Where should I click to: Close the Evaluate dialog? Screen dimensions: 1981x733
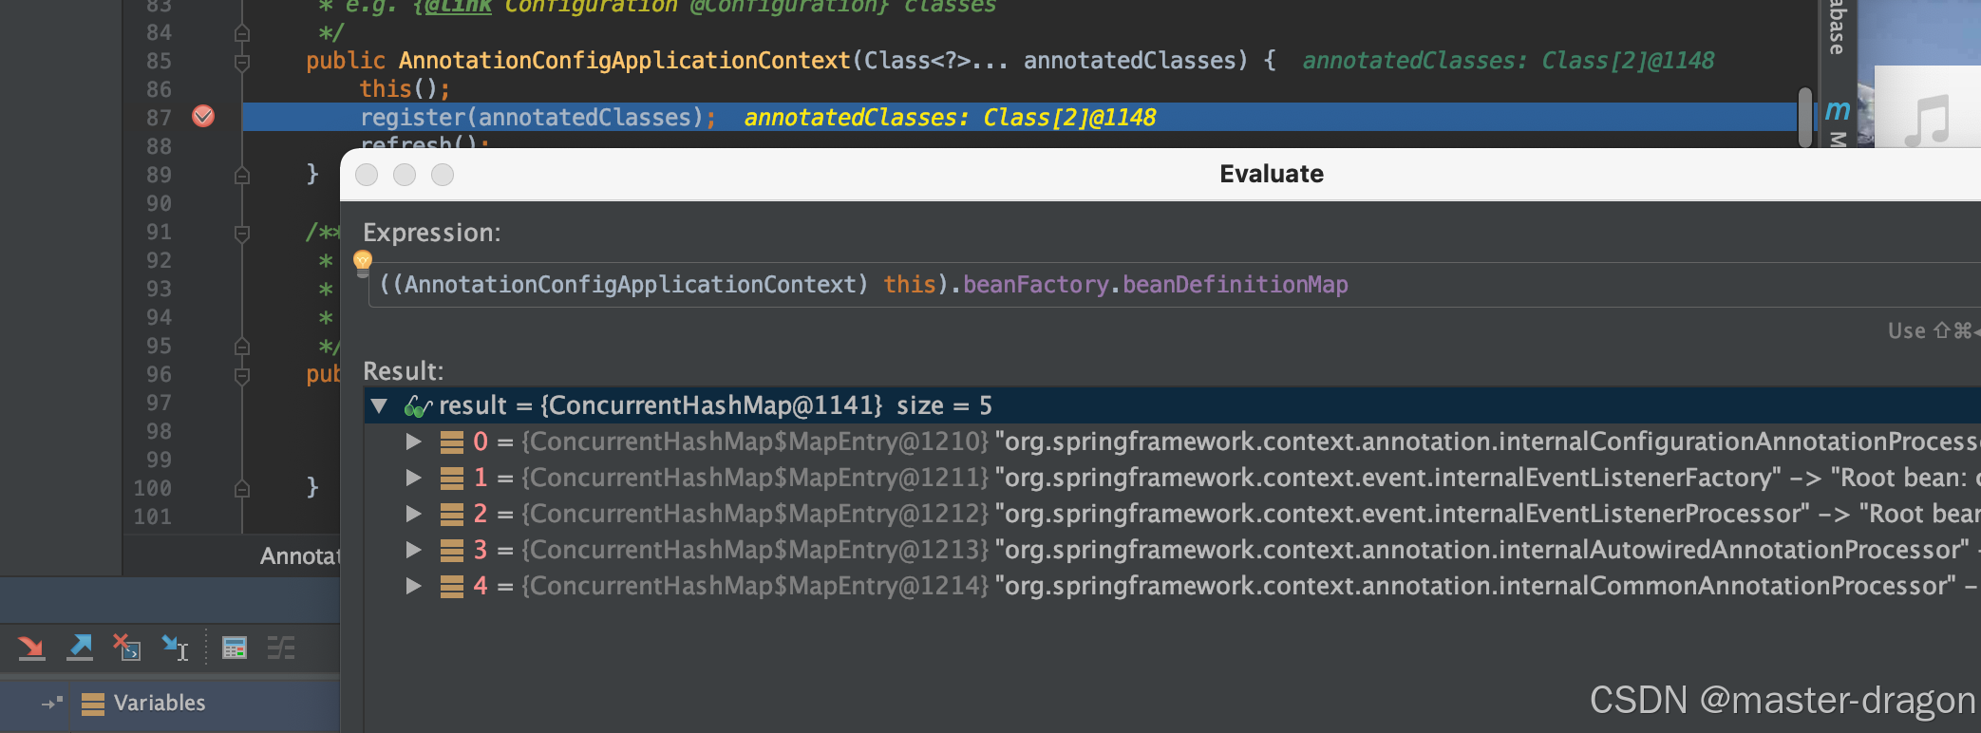coord(367,175)
